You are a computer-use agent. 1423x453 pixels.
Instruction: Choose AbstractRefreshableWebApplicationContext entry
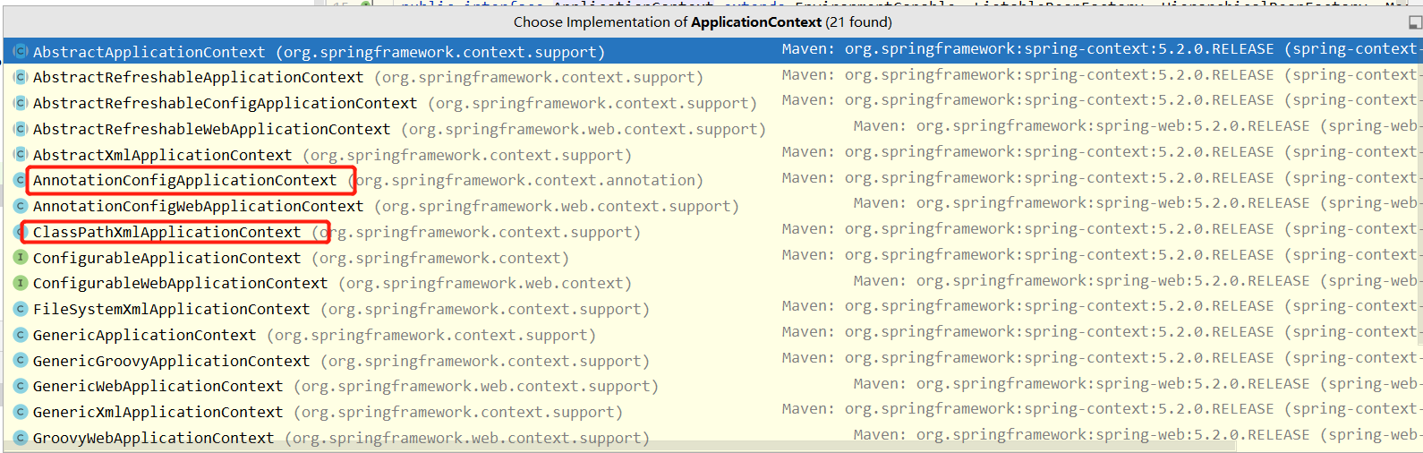[x=211, y=130]
